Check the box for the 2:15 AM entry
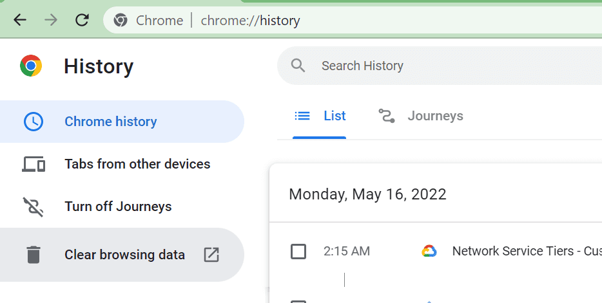The width and height of the screenshot is (602, 303). [x=298, y=252]
